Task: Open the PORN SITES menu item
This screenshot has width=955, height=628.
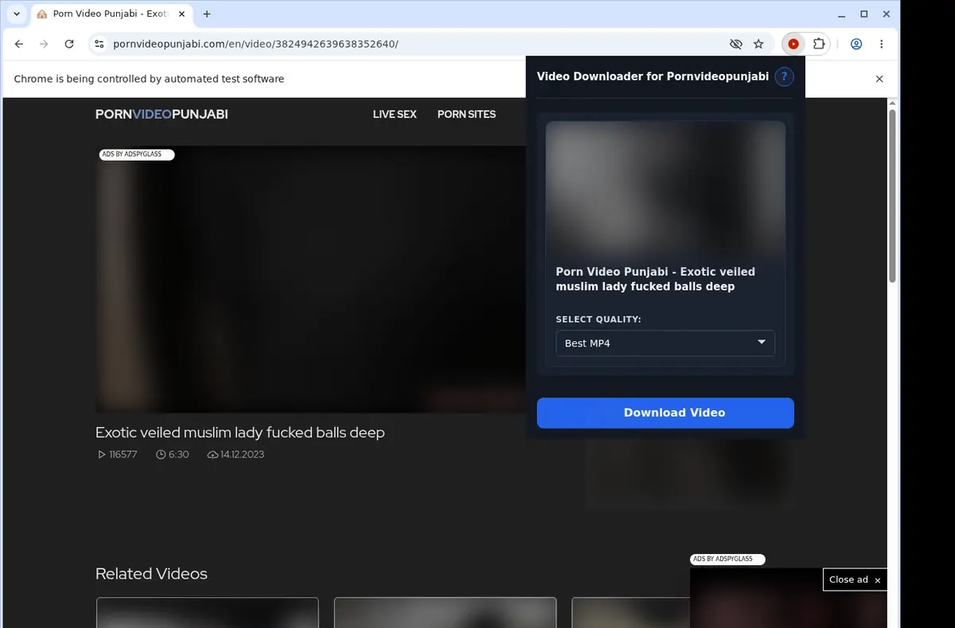Action: coord(466,114)
